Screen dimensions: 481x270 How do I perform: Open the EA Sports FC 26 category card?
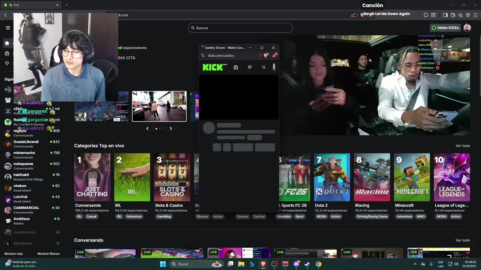295,177
